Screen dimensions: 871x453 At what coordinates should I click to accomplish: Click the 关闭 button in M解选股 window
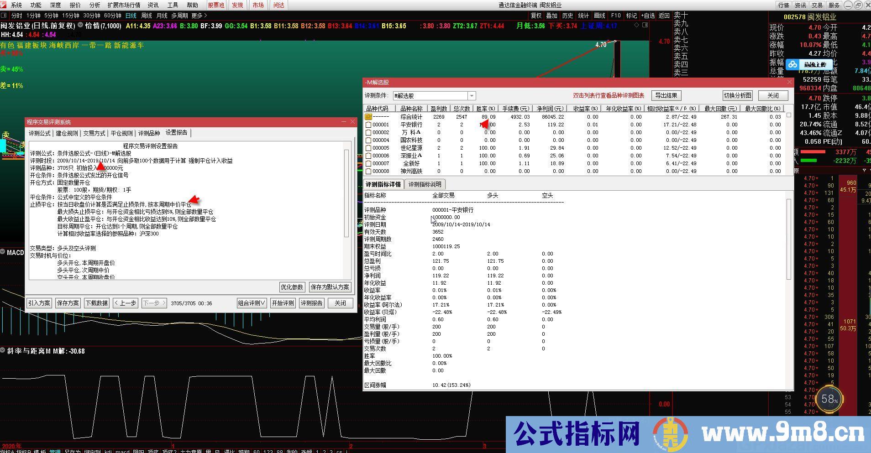pos(773,95)
